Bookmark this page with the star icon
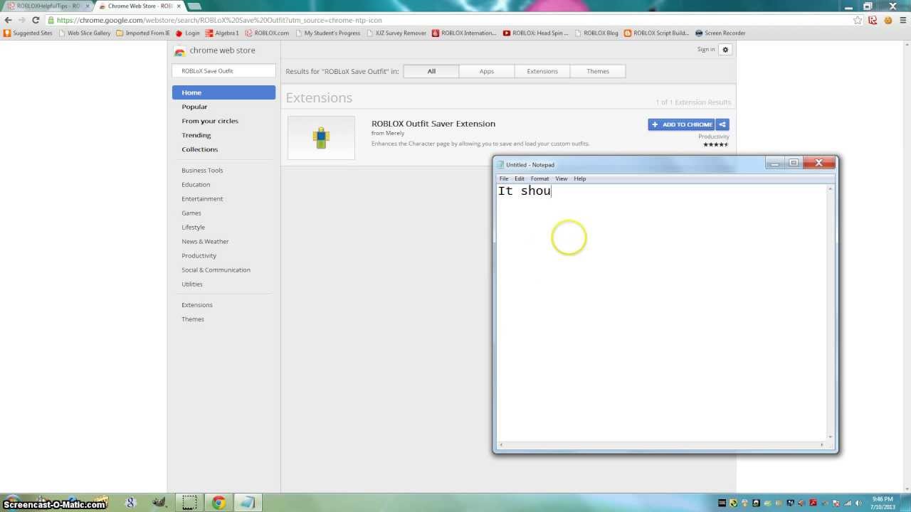 pos(858,20)
